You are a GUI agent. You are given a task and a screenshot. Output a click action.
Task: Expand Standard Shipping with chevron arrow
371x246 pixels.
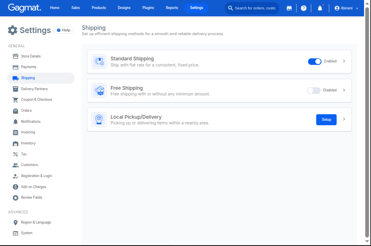[x=344, y=61]
